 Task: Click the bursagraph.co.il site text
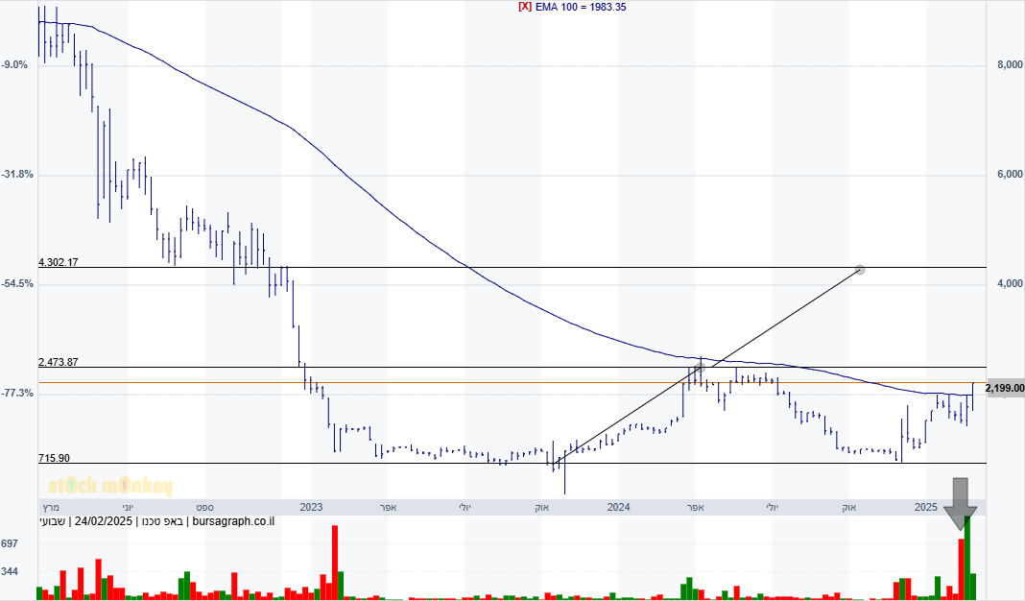pos(233,521)
